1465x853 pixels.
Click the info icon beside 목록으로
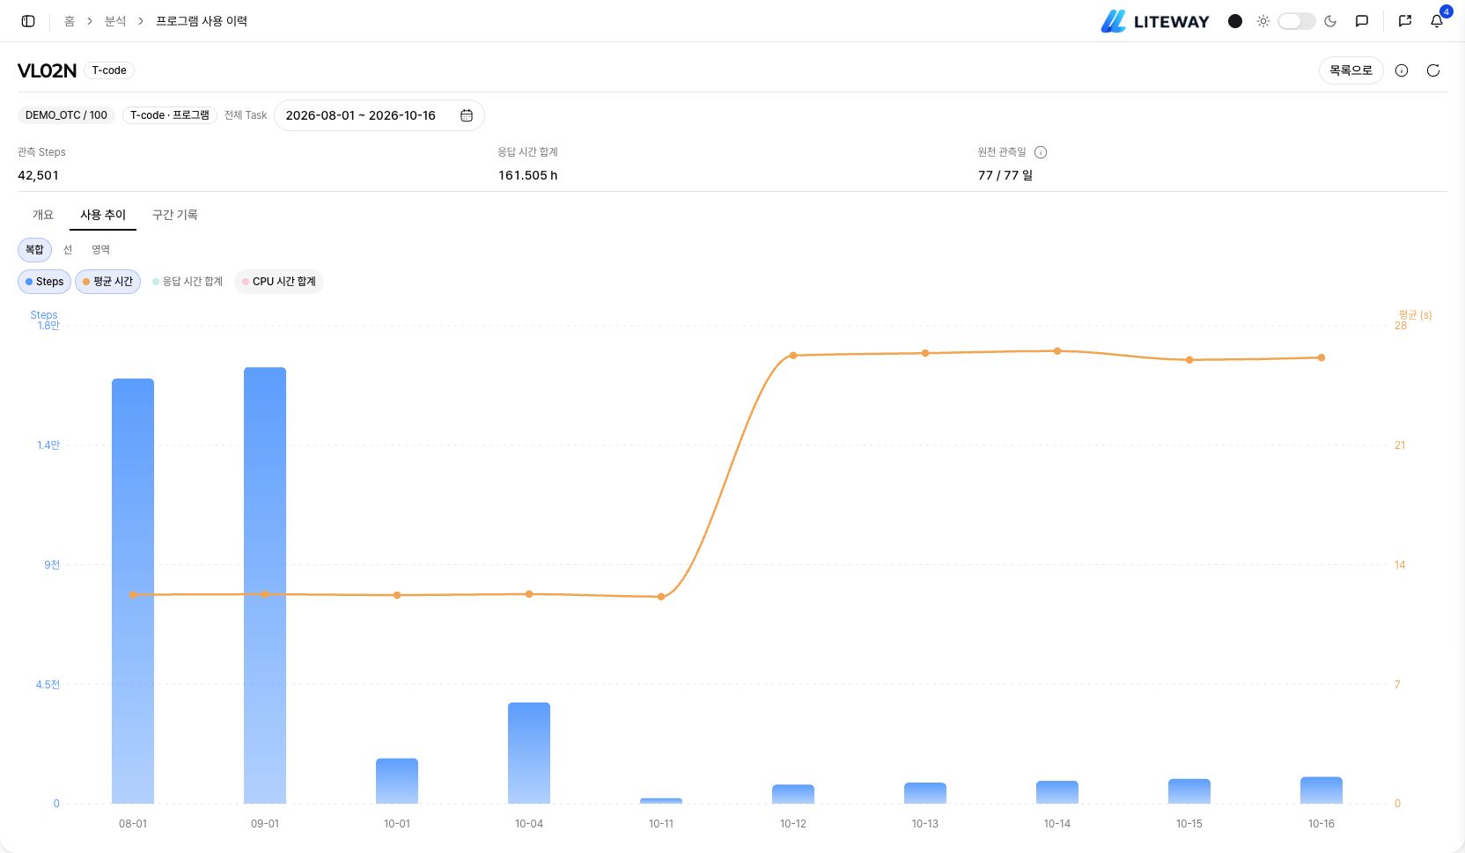click(1402, 70)
